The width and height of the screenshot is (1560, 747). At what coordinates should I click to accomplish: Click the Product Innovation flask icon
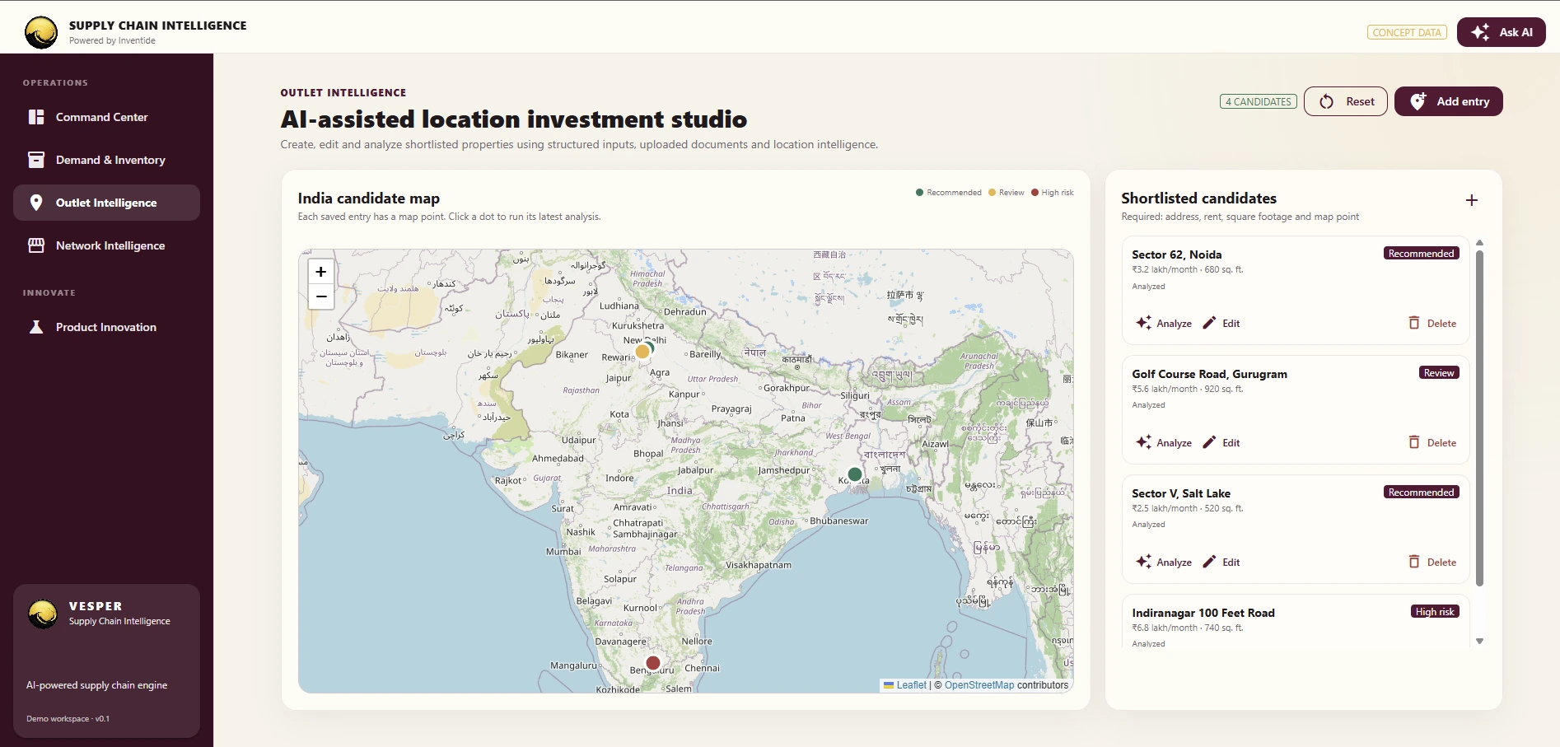(36, 327)
